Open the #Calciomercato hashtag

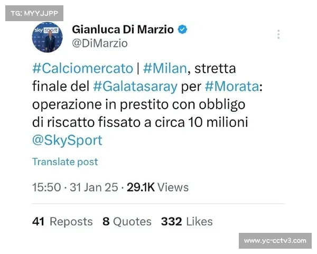point(83,68)
